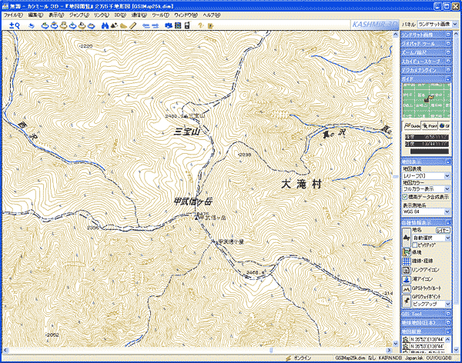Open the パネル dropdown at top right
Image resolution: width=462 pixels, height=363 pixels.
point(437,25)
